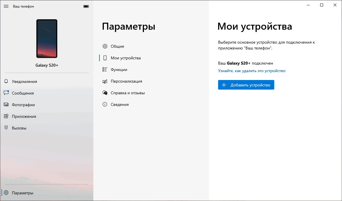
Task: Select the Общие settings gear icon
Action: (105, 46)
